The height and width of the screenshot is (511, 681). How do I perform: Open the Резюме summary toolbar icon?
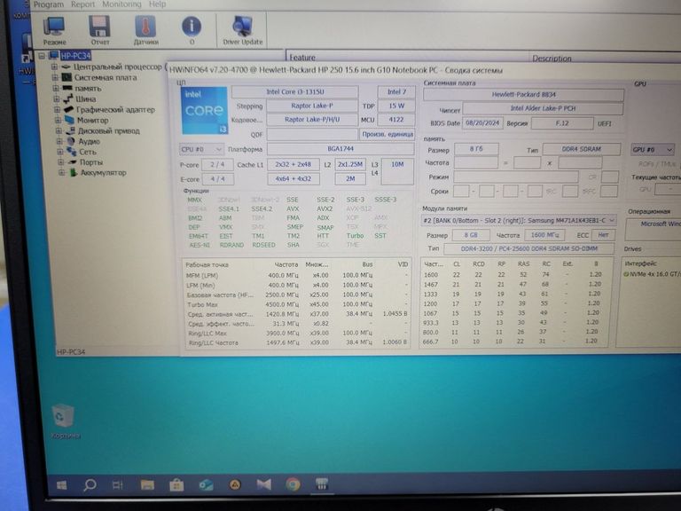pos(54,28)
